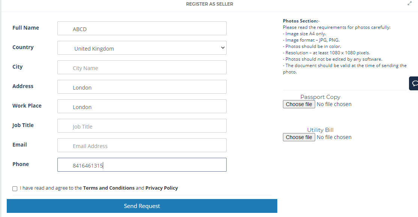
Task: Open the chat bubble widget
Action: click(x=414, y=83)
